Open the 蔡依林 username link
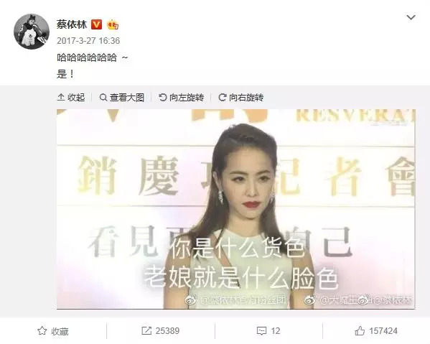The height and width of the screenshot is (344, 430). [x=72, y=24]
